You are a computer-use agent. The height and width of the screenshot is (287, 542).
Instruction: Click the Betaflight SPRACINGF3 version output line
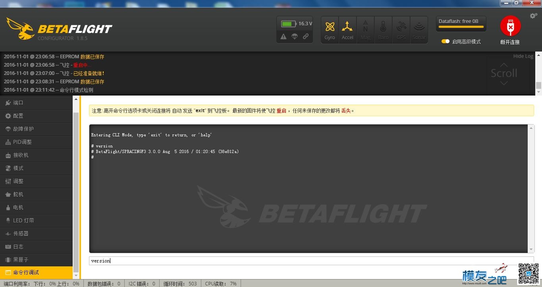coord(165,151)
